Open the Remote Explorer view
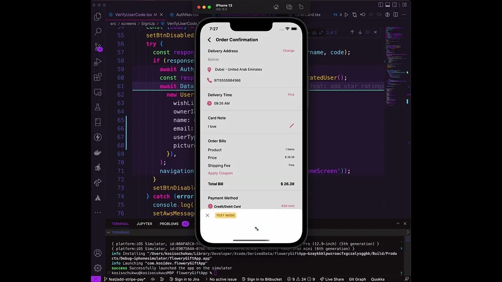Viewport: 502px width, 282px height. click(98, 92)
